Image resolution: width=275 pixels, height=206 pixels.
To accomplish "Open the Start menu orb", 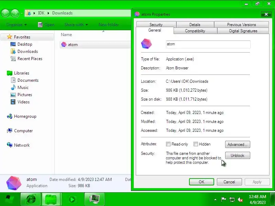I will (9, 199).
